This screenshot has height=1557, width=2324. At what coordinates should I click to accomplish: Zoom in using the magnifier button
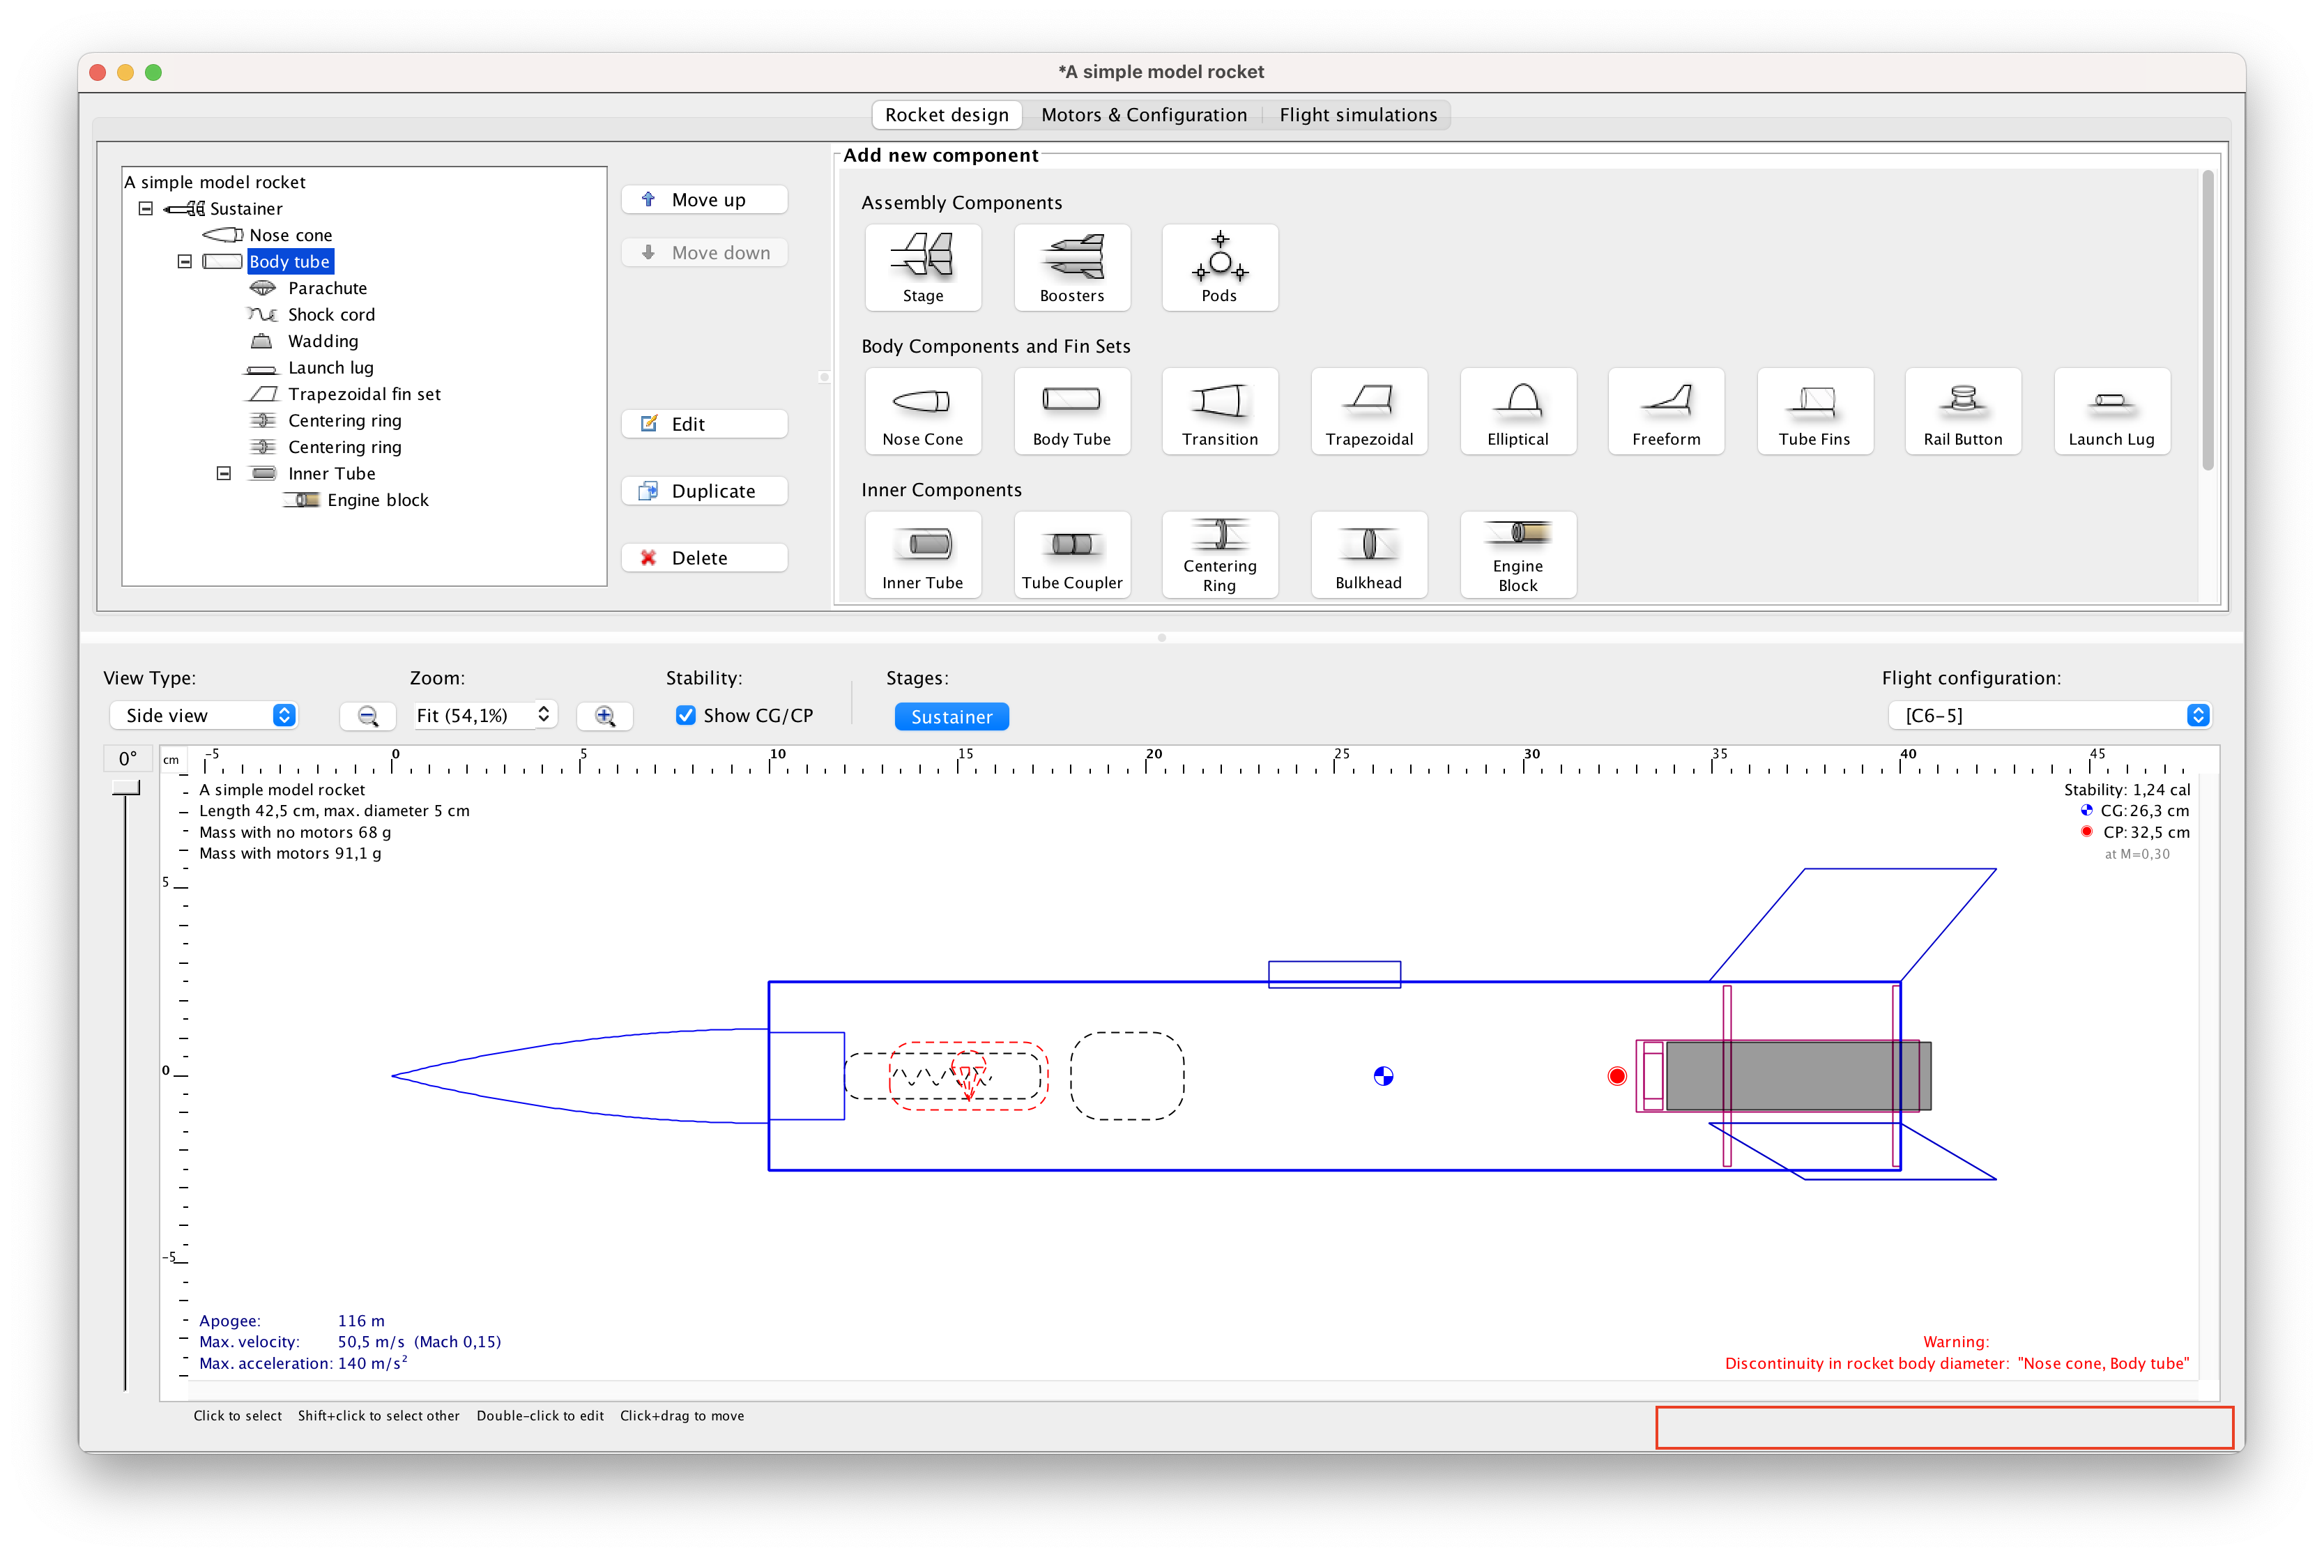point(604,715)
